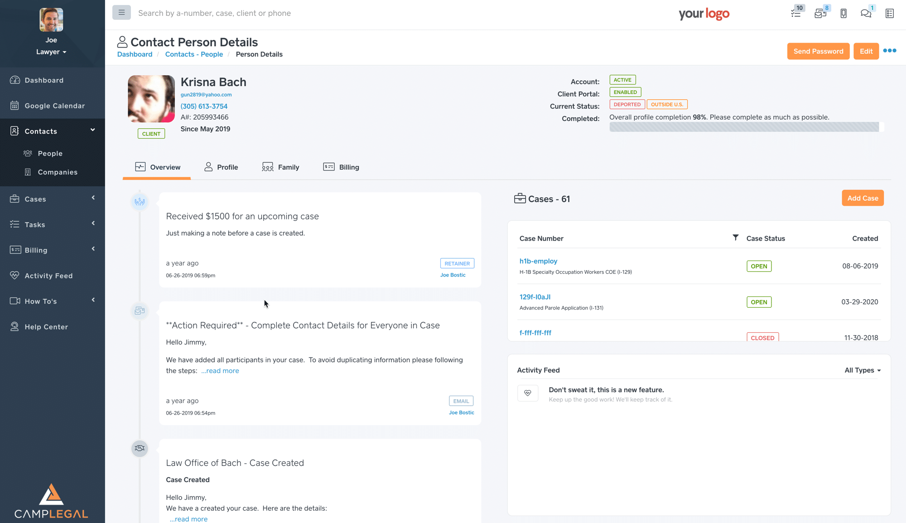Click the retainer timeline icon
Viewport: 906px width, 523px height.
tap(140, 202)
